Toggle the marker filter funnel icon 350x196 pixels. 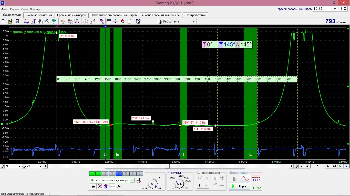102,21
